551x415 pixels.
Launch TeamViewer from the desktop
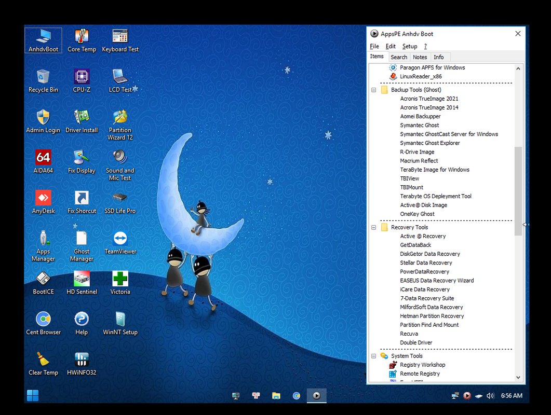(x=120, y=242)
